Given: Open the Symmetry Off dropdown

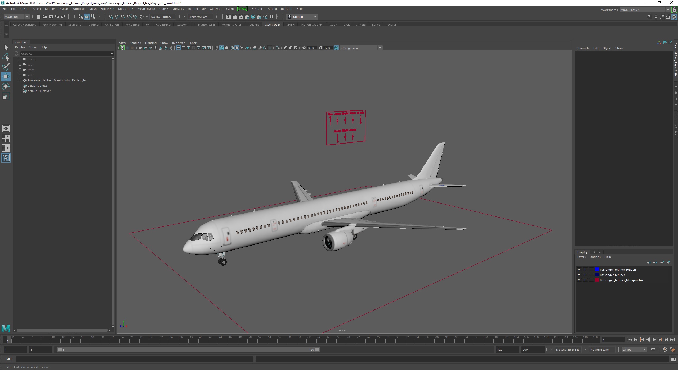Looking at the screenshot, I should tap(200, 17).
